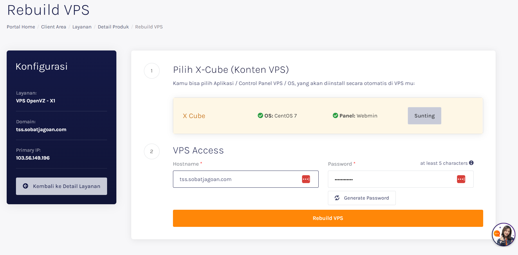Image resolution: width=518 pixels, height=255 pixels.
Task: Click the at least 5 characters hint
Action: (444, 163)
